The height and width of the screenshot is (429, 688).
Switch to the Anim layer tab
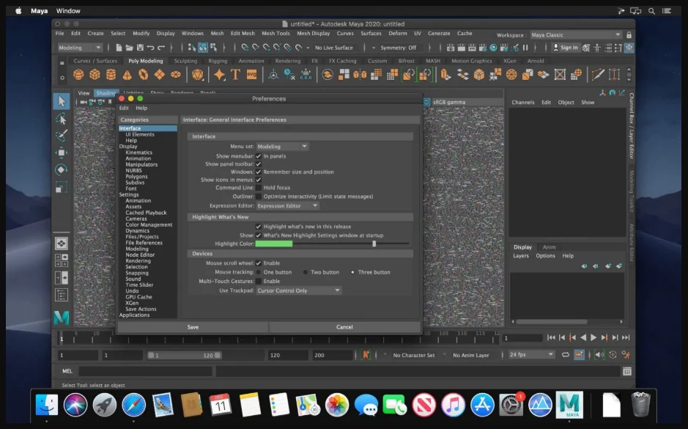coord(549,247)
